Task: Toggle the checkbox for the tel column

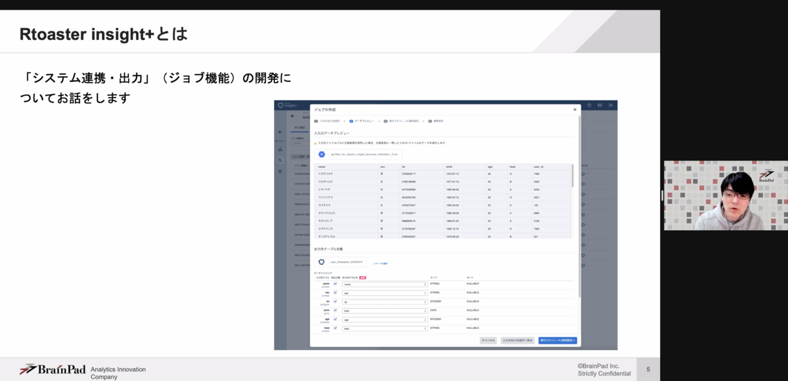Action: [x=335, y=302]
